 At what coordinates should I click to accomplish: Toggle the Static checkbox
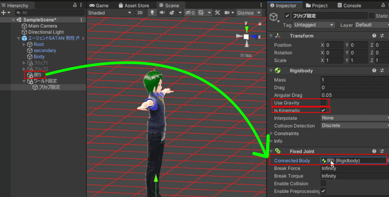coord(371,16)
